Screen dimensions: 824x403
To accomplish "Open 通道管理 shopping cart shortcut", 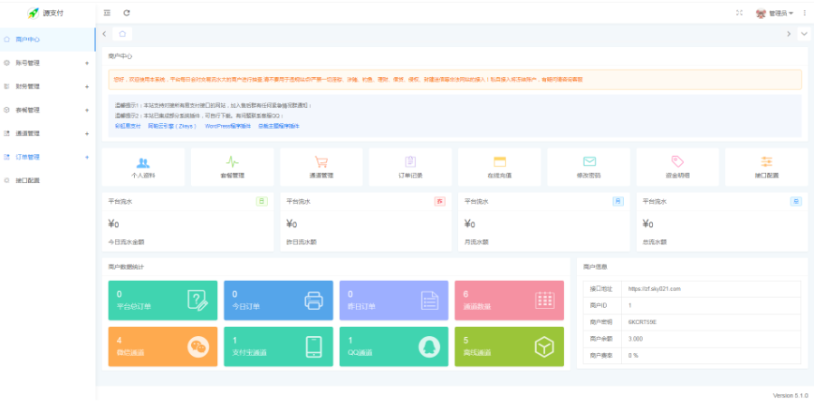I will 321,163.
